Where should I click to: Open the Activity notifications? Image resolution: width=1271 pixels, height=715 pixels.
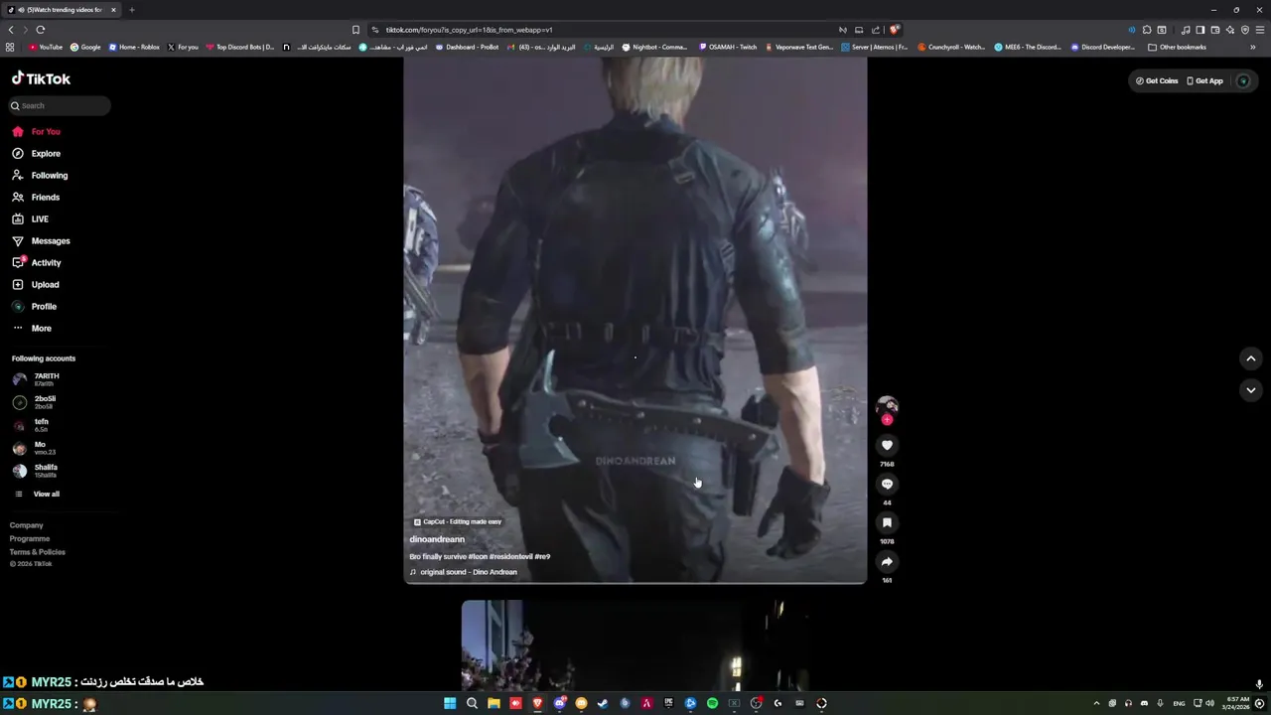click(x=37, y=262)
